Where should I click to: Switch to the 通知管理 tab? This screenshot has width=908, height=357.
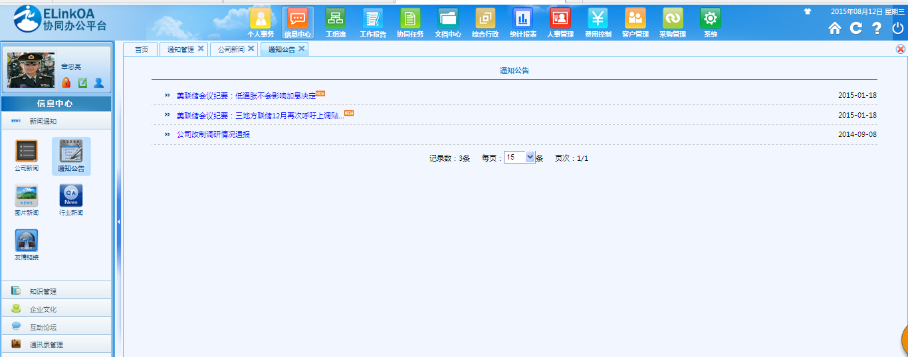pos(180,50)
